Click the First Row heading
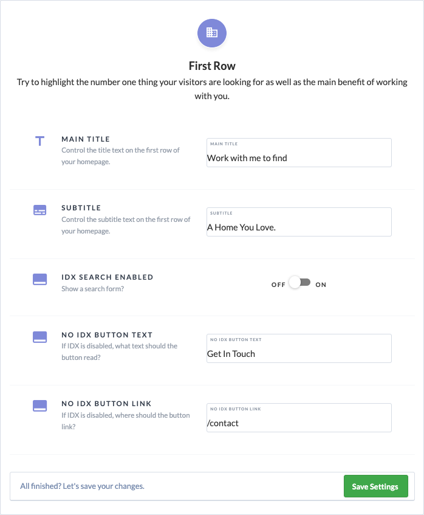Viewport: 424px width, 515px height. pyautogui.click(x=212, y=66)
